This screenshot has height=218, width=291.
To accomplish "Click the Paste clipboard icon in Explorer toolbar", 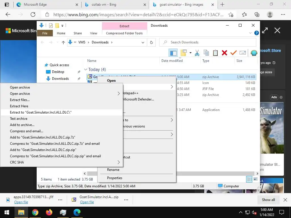I will click(x=215, y=53).
